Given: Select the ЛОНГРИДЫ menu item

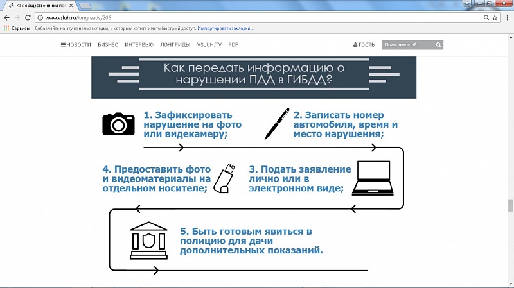Looking at the screenshot, I should point(175,45).
